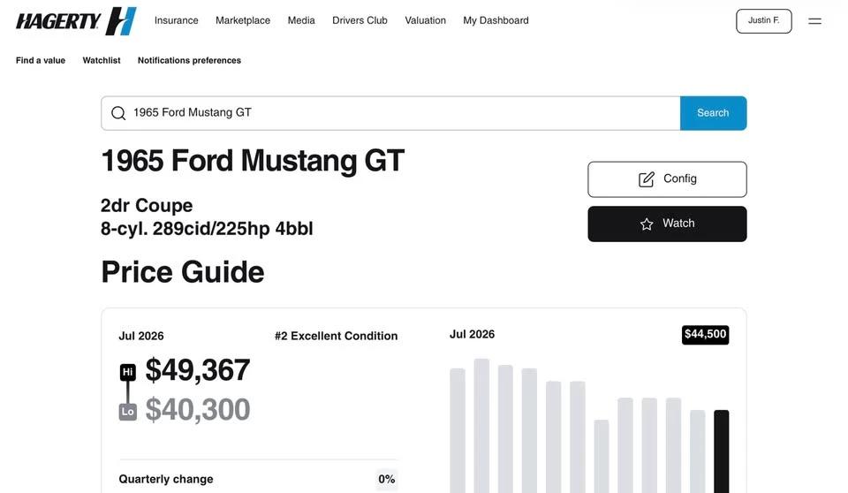Screen dimensions: 848x493
Task: Click the 0% quarterly change badge
Action: (x=387, y=480)
